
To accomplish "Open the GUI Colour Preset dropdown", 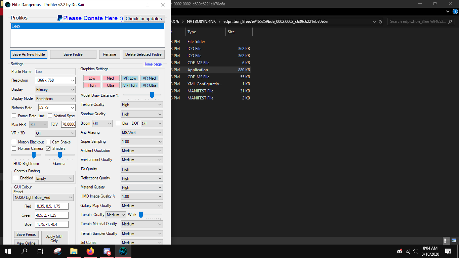I will tap(43, 198).
